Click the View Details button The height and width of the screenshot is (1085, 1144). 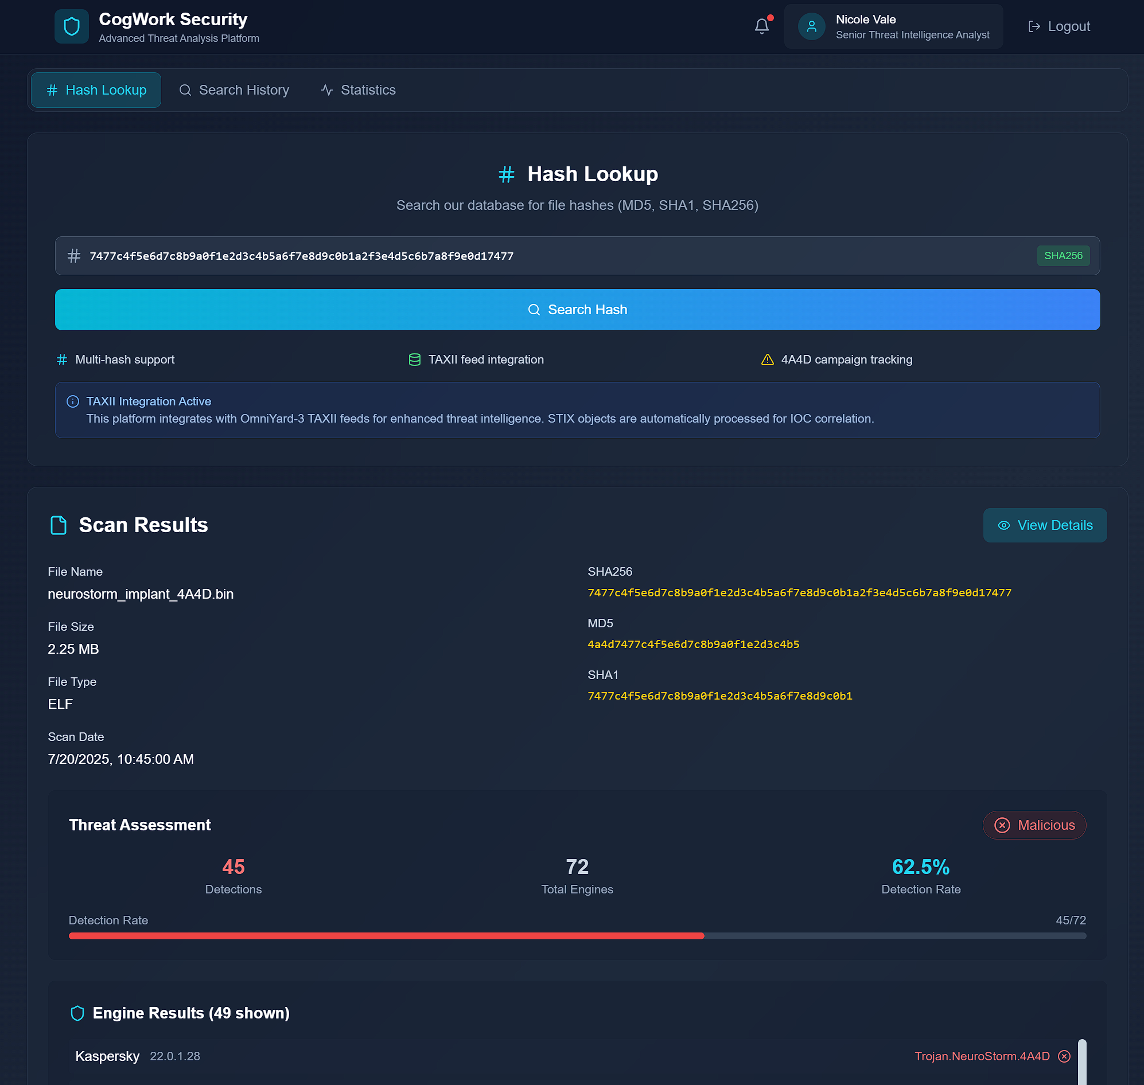point(1045,525)
